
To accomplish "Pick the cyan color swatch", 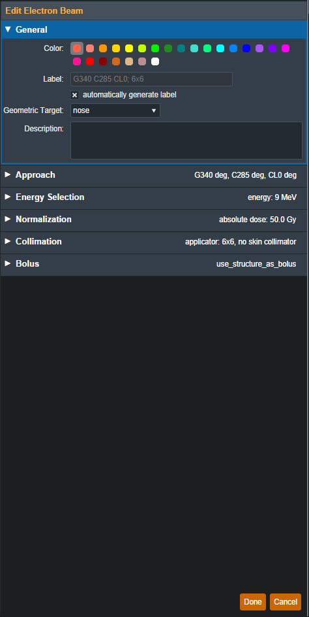I will (220, 48).
